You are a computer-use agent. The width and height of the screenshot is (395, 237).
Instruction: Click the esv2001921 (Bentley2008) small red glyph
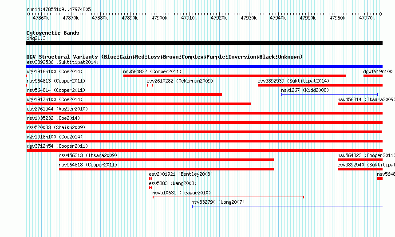tap(150, 178)
